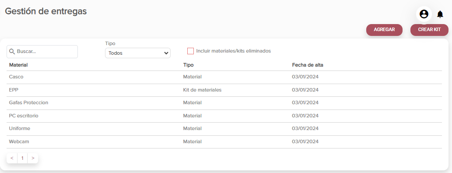Go to previous page arrow

pos(12,158)
